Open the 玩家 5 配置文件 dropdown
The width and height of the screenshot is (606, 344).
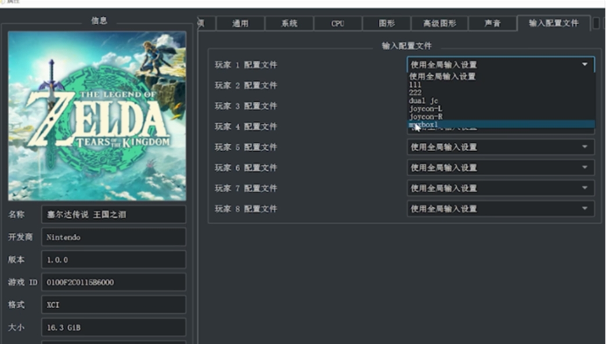coord(500,147)
